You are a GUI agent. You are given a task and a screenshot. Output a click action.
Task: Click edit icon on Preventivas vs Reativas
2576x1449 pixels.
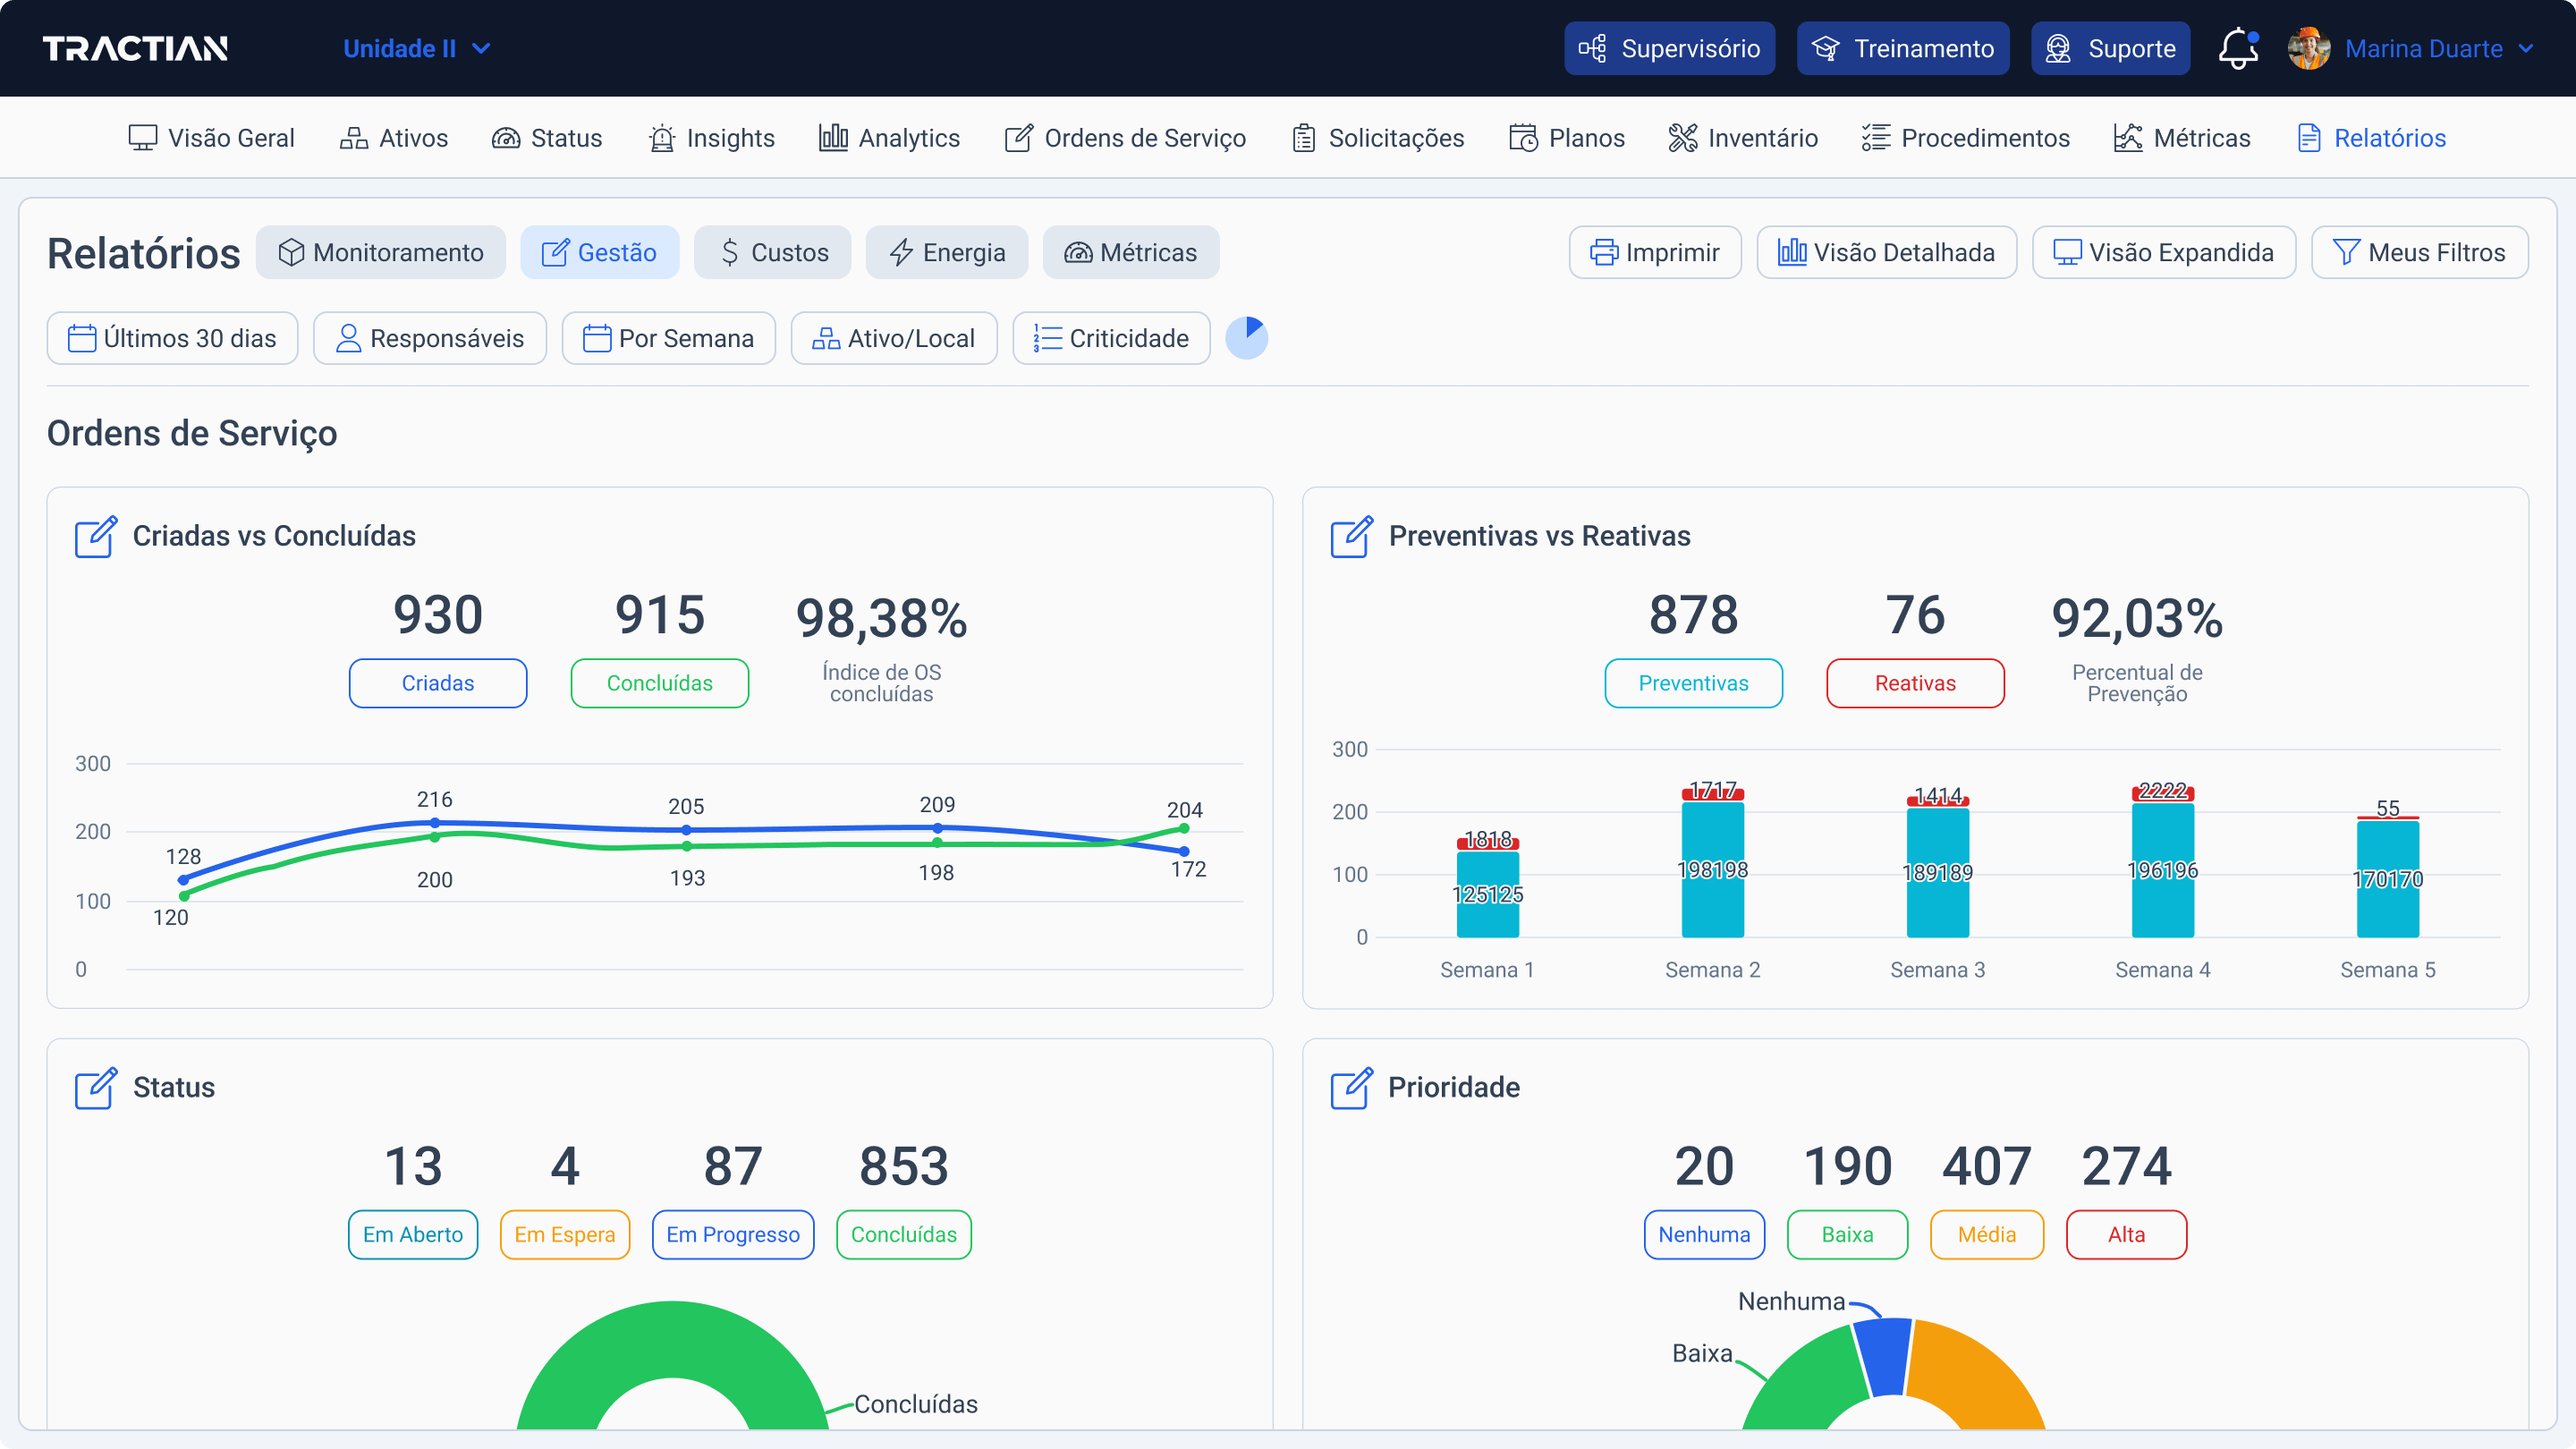(x=1351, y=536)
